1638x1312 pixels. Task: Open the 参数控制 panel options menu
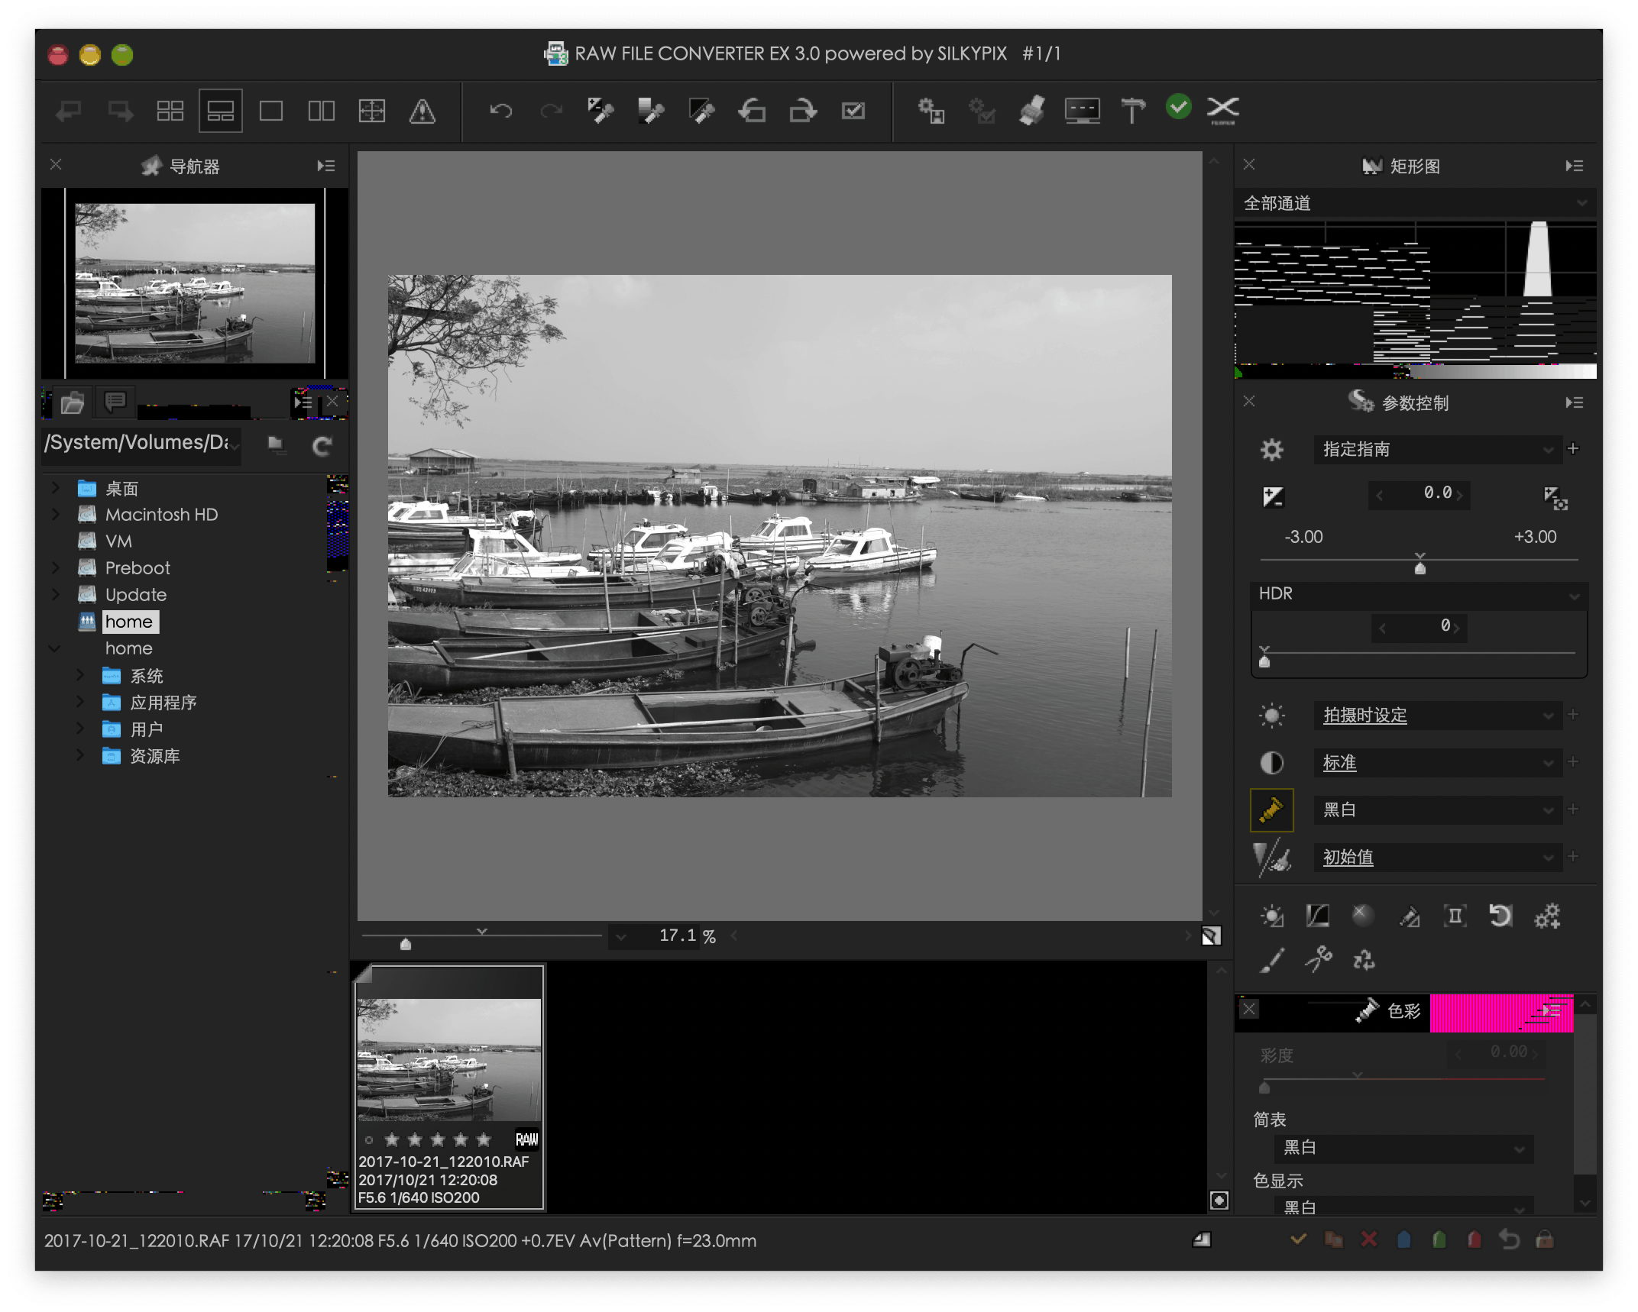[x=1574, y=402]
